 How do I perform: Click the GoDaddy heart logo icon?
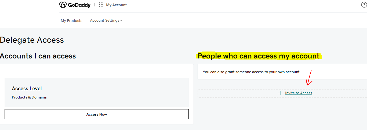63,5
